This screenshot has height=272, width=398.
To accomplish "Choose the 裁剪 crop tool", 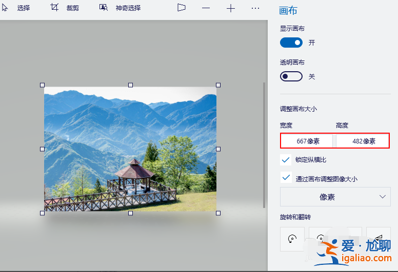I will [65, 8].
